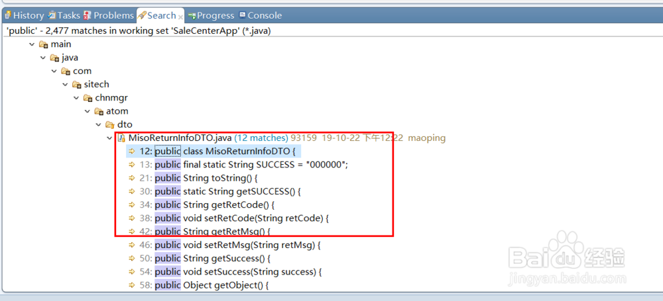
Task: Click match arrow icon for line 34
Action: (x=133, y=205)
